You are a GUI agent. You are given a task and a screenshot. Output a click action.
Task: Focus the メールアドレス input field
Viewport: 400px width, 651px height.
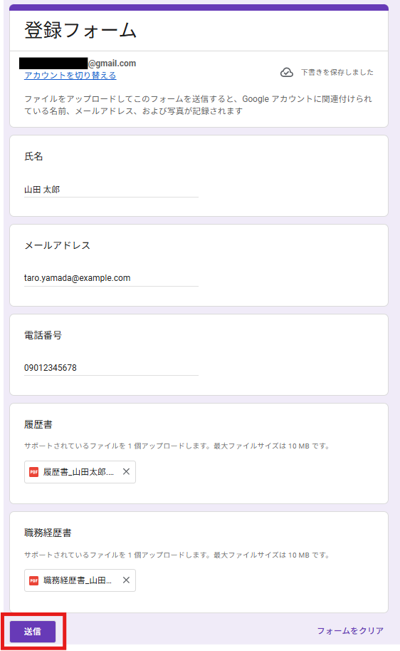pyautogui.click(x=111, y=278)
